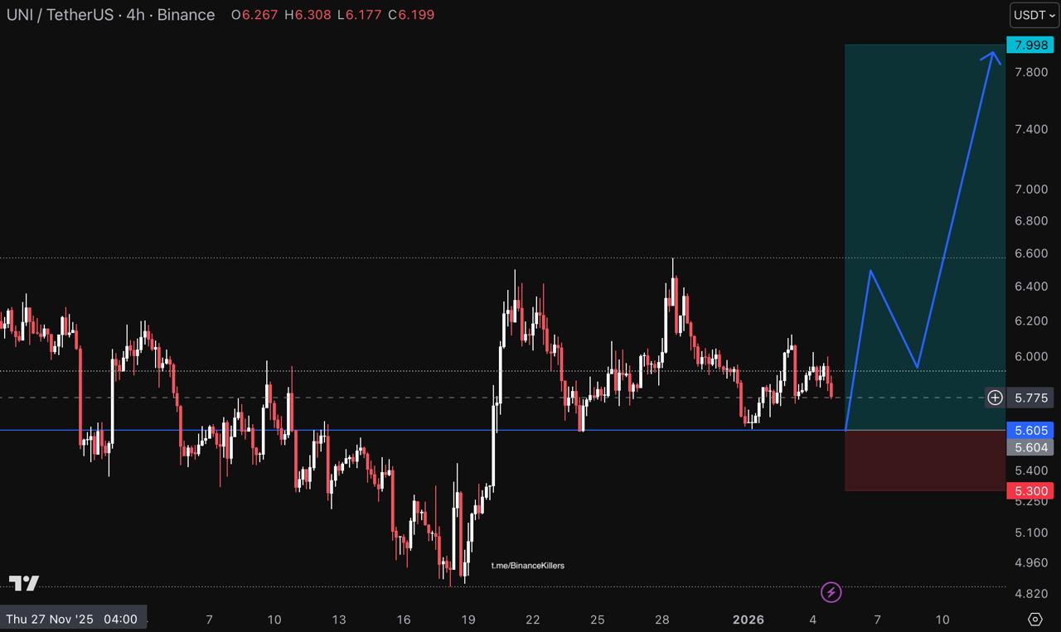Click the TradingView logo
Viewport: 1061px width, 632px height.
pyautogui.click(x=24, y=583)
